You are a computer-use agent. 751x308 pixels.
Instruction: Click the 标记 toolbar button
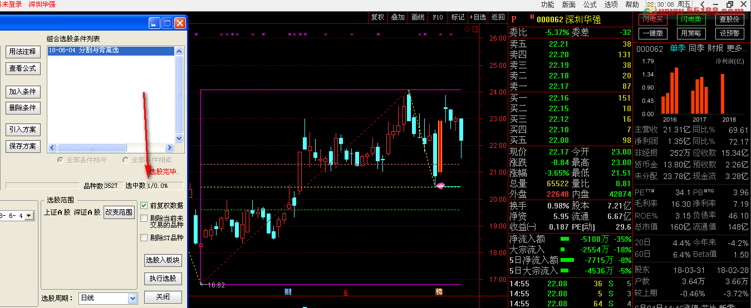tap(458, 17)
